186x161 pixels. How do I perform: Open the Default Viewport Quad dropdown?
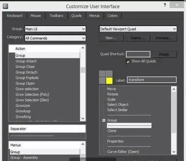138,29
